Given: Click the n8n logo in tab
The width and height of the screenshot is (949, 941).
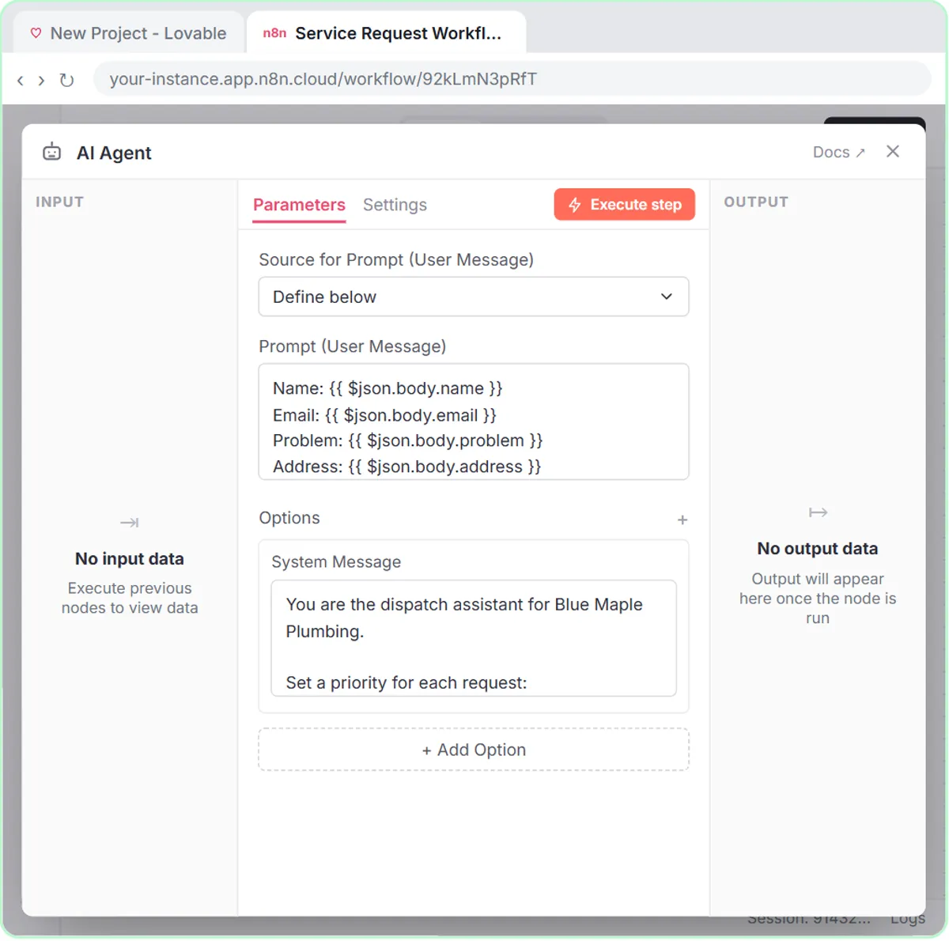Looking at the screenshot, I should coord(274,33).
